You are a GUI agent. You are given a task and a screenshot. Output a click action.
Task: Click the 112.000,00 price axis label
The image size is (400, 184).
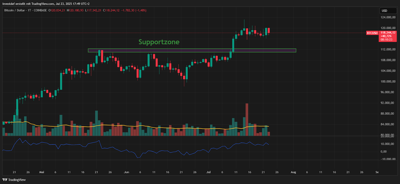[388, 50]
